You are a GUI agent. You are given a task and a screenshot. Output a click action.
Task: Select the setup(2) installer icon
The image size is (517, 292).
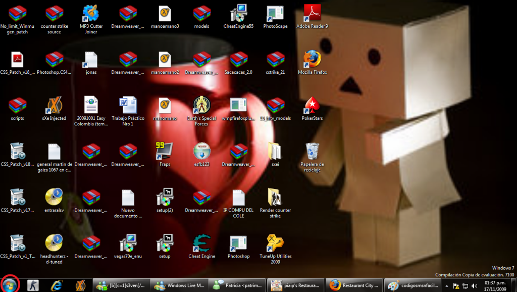tap(165, 197)
